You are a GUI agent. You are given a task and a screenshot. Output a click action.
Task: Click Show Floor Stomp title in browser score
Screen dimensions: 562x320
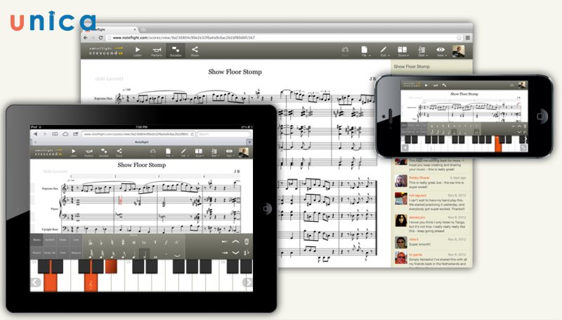tap(235, 72)
